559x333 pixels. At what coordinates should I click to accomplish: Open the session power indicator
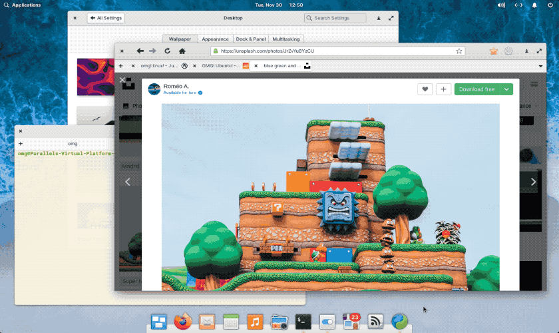click(x=550, y=5)
